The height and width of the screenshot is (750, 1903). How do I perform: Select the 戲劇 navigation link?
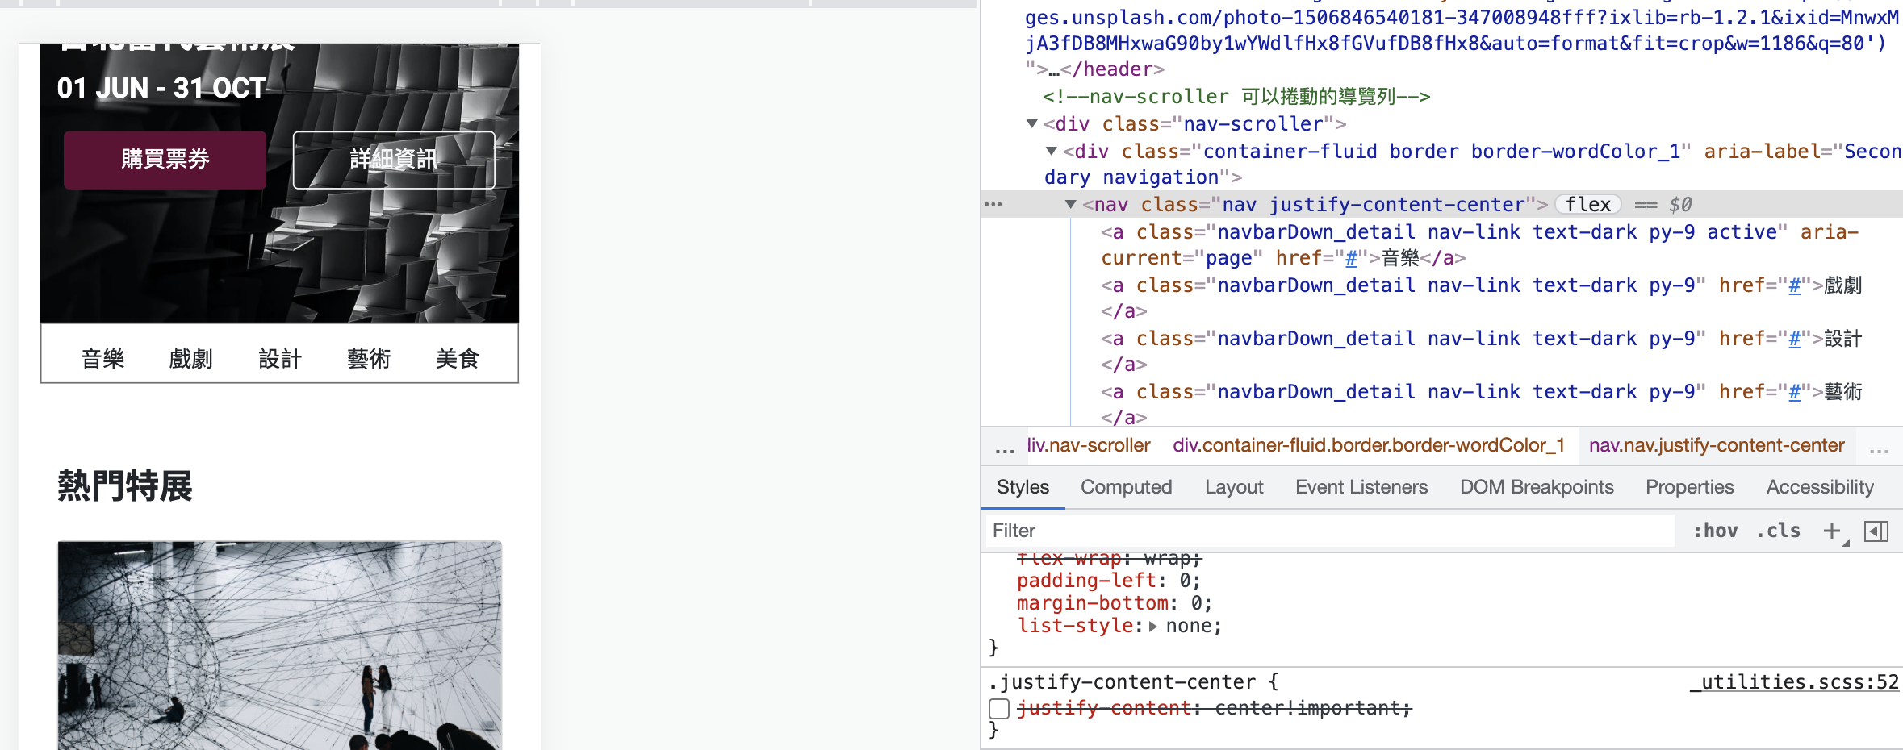(x=190, y=359)
